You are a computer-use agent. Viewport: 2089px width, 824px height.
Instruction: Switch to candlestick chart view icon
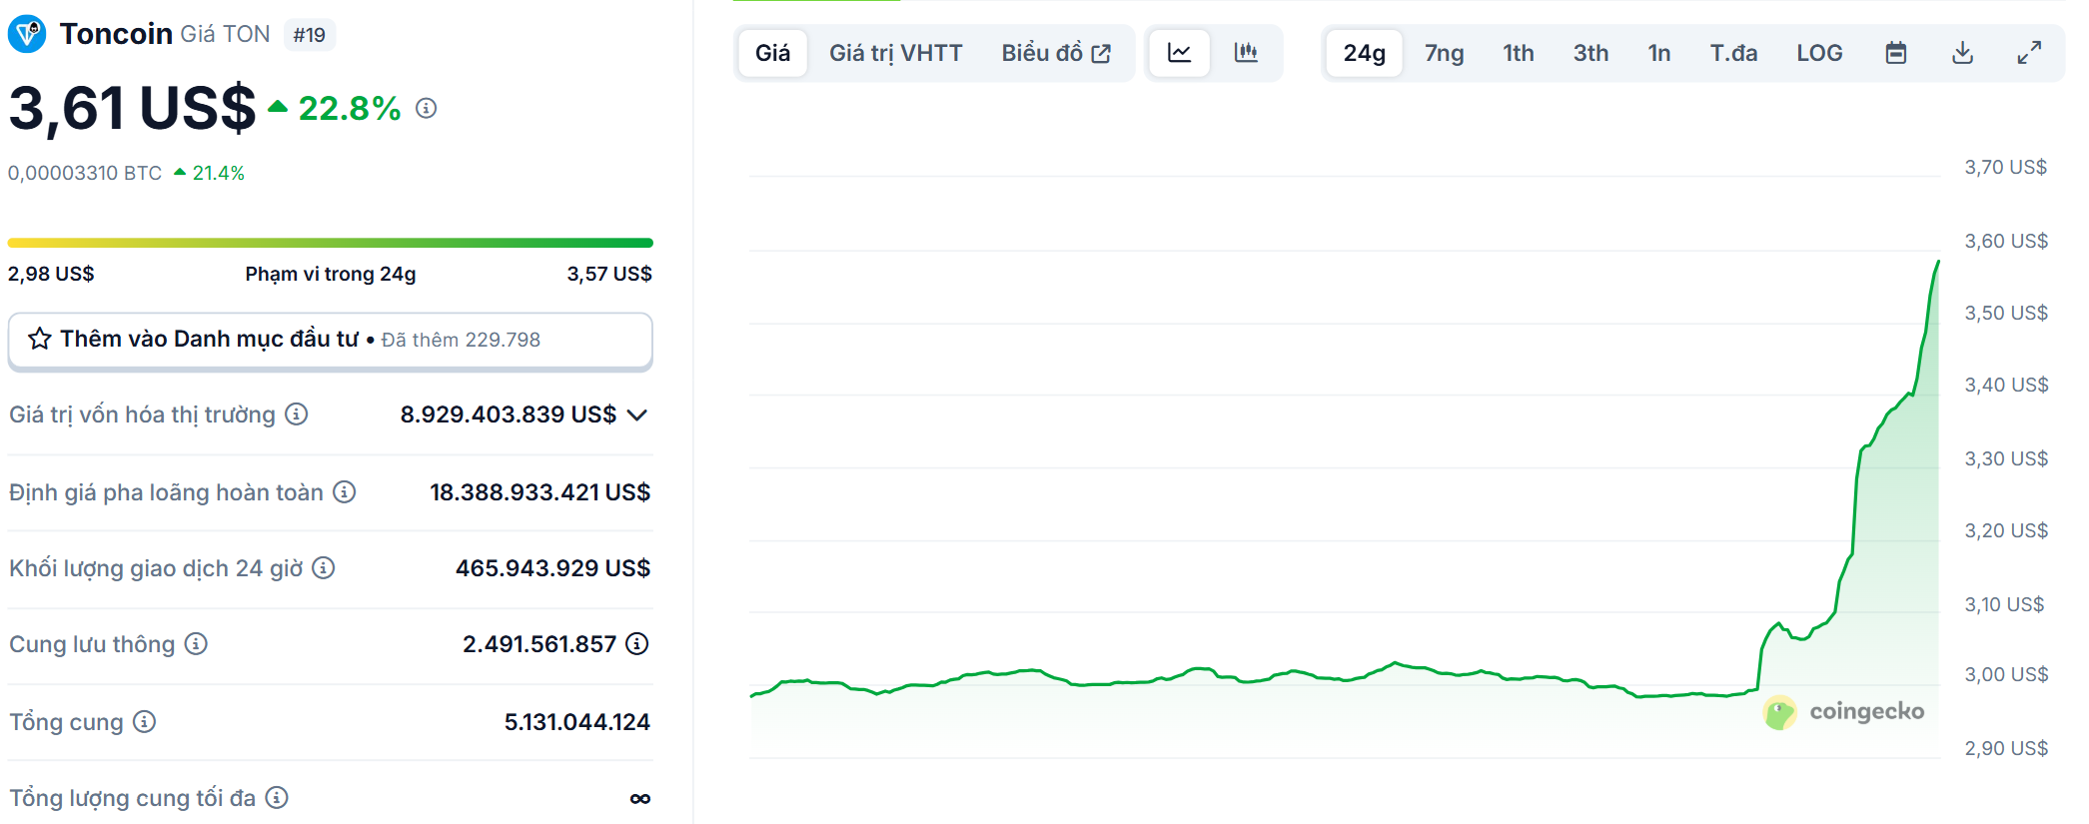pyautogui.click(x=1246, y=53)
